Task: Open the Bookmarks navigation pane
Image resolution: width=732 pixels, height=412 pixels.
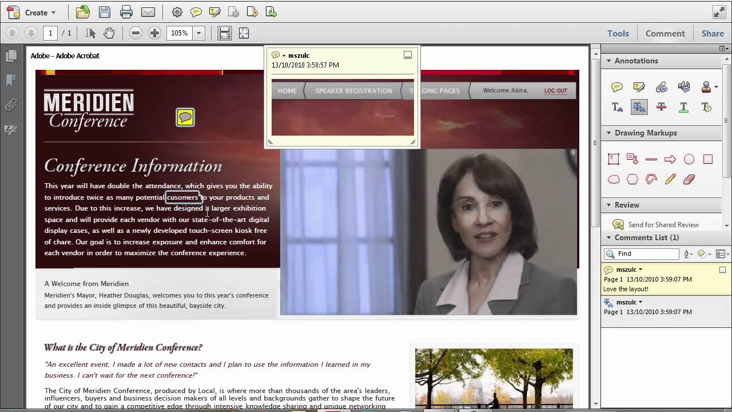Action: pyautogui.click(x=11, y=80)
